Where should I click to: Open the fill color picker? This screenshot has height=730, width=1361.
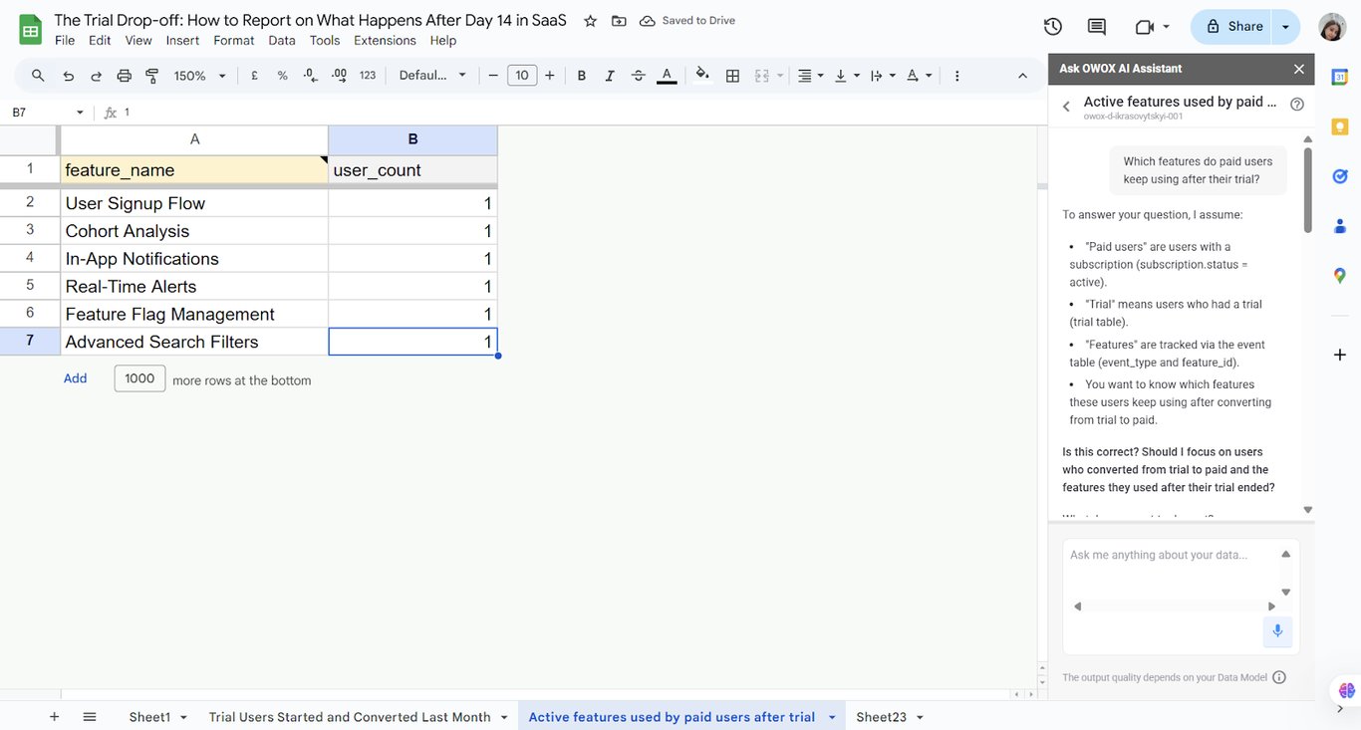tap(702, 76)
